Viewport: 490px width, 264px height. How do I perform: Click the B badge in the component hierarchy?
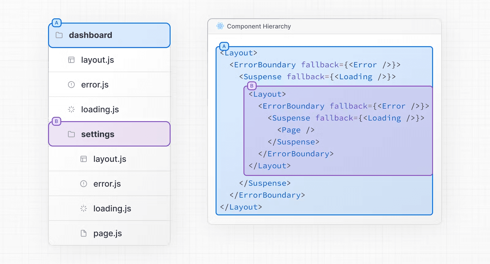252,86
